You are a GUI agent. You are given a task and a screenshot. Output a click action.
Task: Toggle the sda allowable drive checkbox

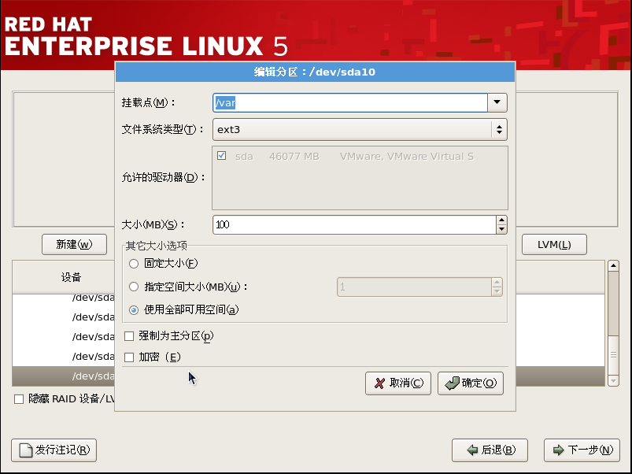[221, 156]
